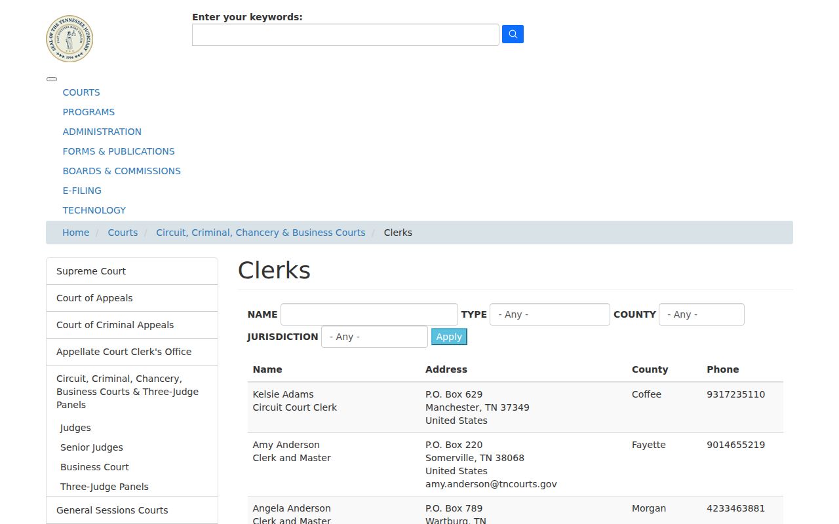The image size is (839, 524).
Task: Open Court of Criminal Appeals sidebar item
Action: point(132,325)
